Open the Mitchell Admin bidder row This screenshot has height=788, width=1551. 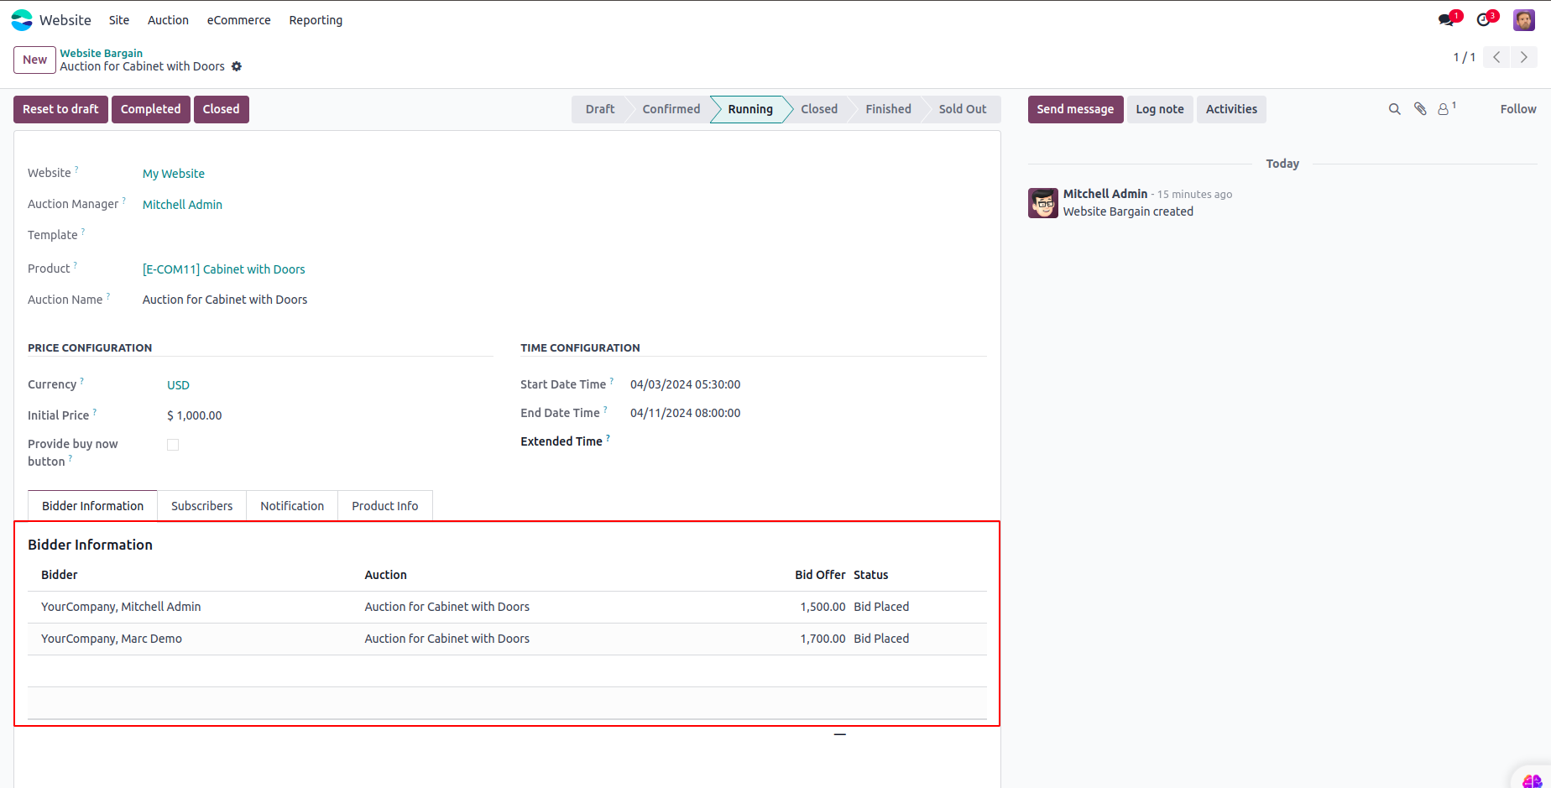point(507,607)
